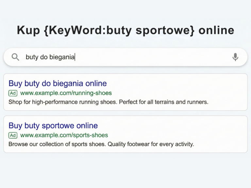This screenshot has height=188, width=251.
Task: Open 'Buy buty sportowe online' ad title
Action: point(53,125)
